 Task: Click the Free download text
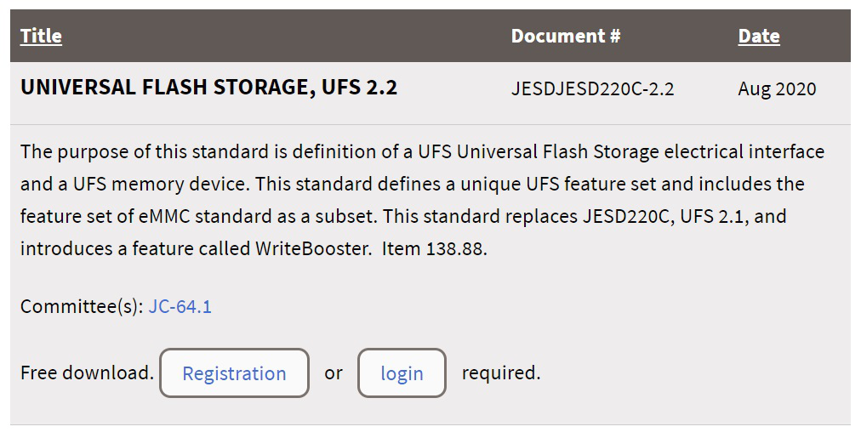[x=87, y=373]
